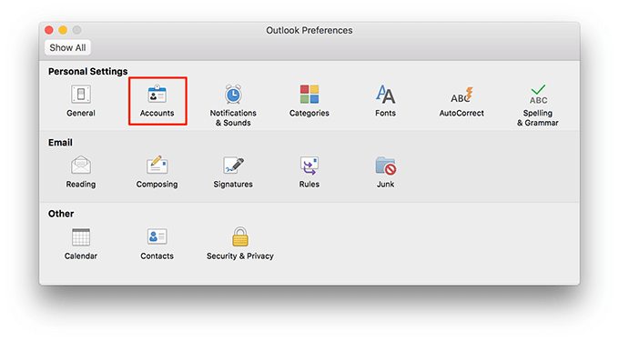Click the Show All button
The height and width of the screenshot is (341, 619).
click(67, 47)
